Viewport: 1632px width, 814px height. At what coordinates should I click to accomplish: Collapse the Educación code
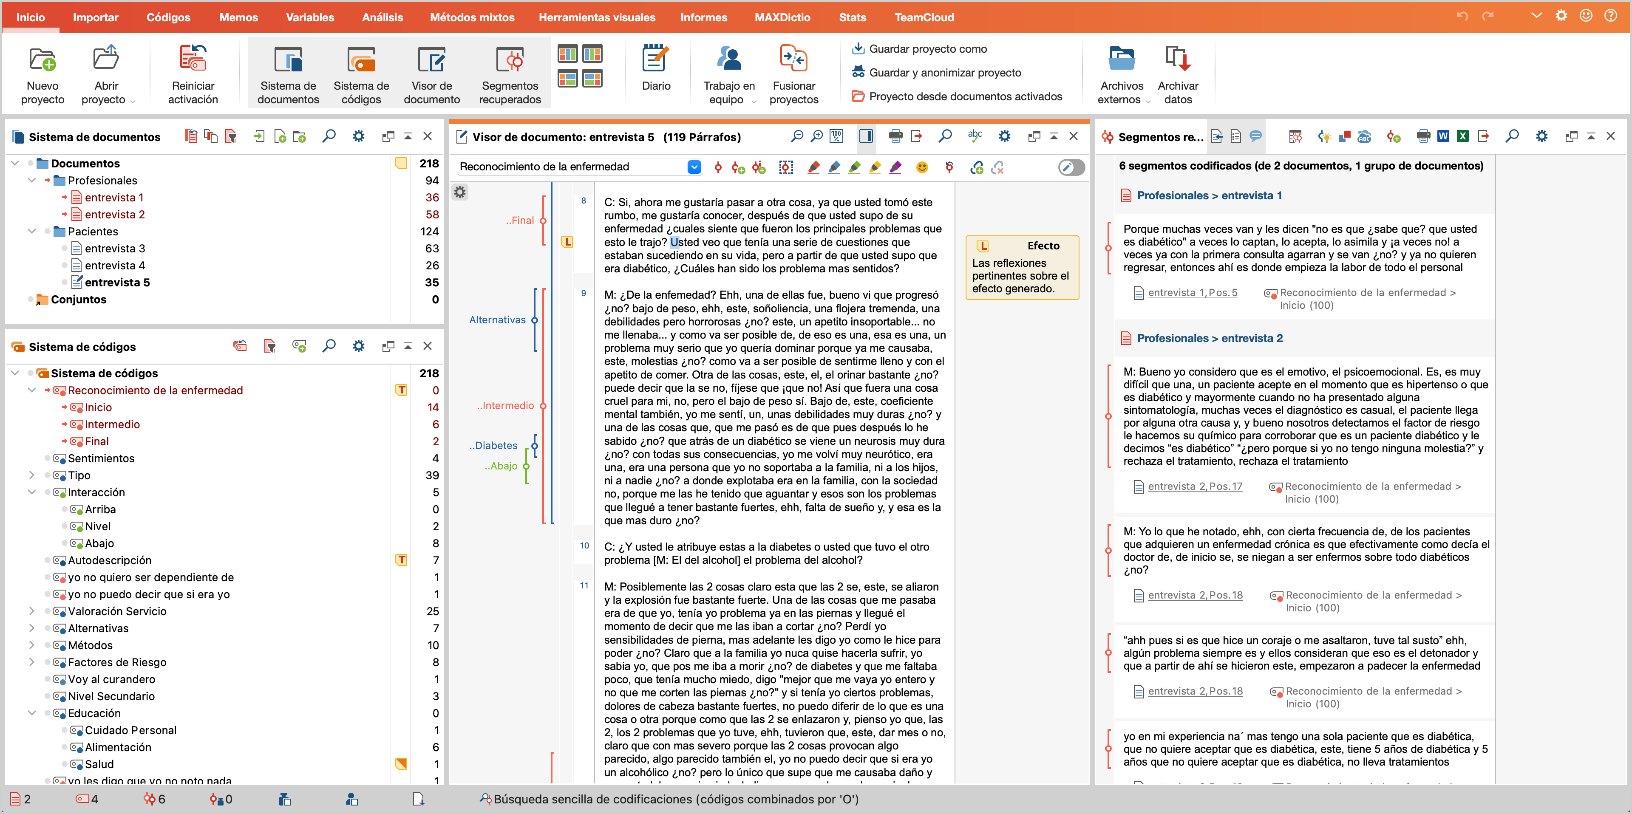32,713
